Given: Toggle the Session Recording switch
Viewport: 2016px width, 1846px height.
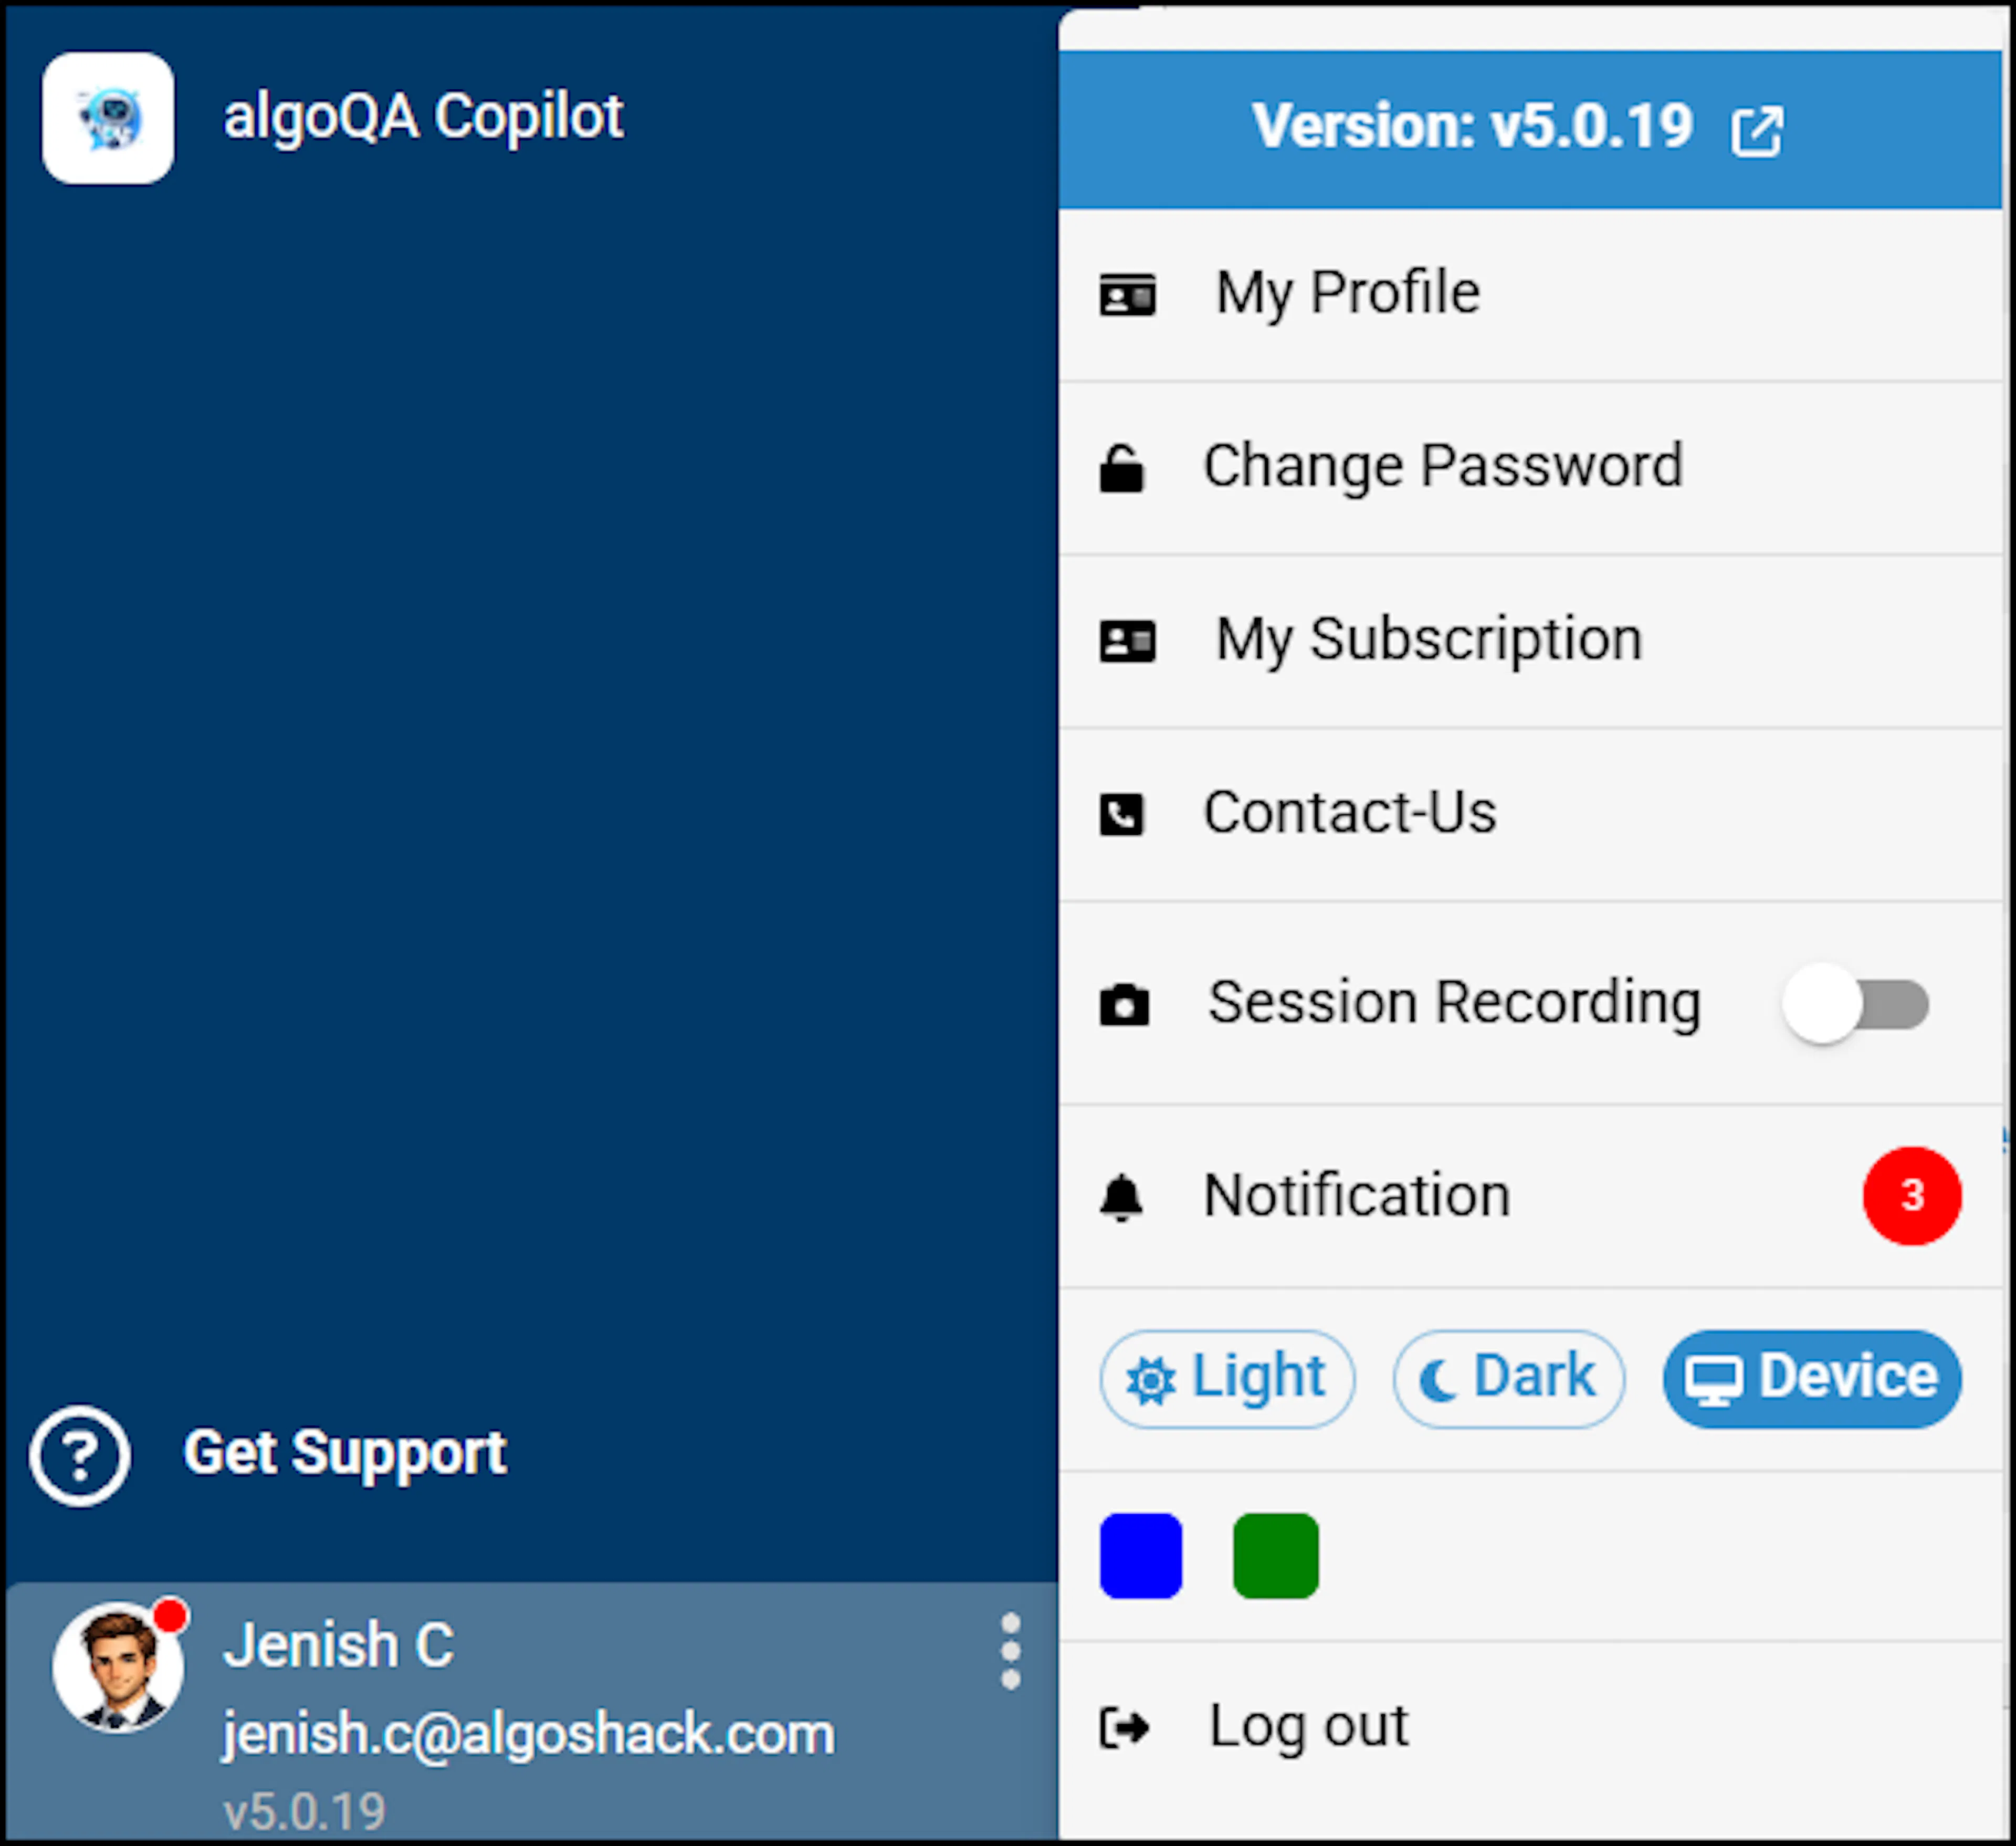Looking at the screenshot, I should (x=1855, y=1004).
